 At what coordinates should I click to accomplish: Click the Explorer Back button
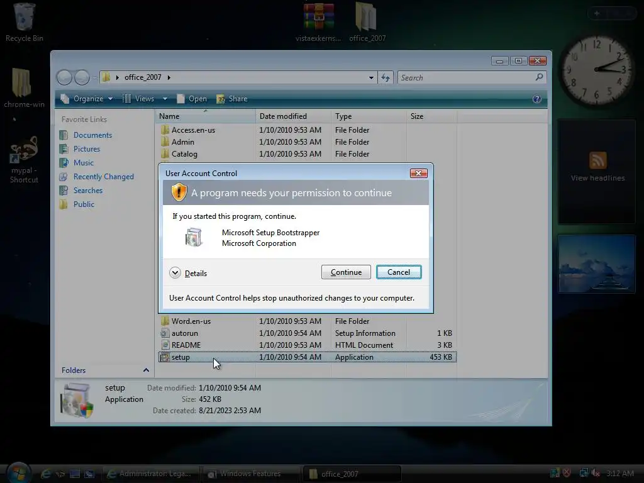(64, 77)
